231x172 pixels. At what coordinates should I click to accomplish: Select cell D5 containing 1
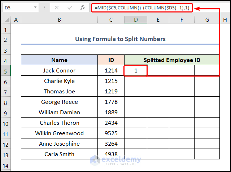pyautogui.click(x=136, y=70)
